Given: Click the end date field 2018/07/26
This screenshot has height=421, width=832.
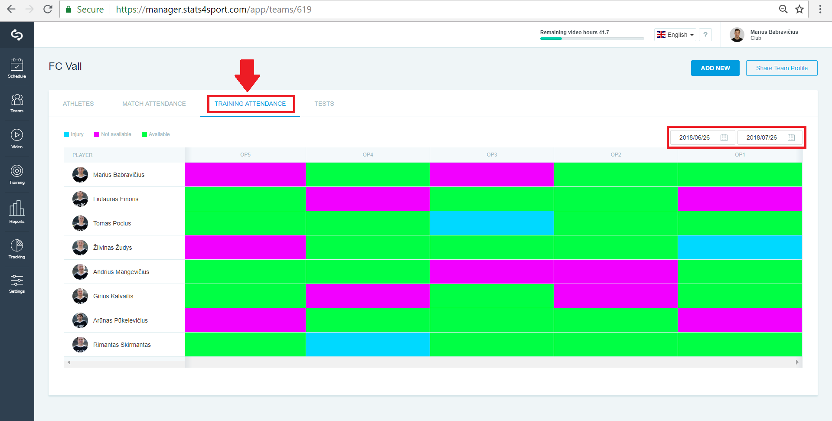Looking at the screenshot, I should [770, 137].
